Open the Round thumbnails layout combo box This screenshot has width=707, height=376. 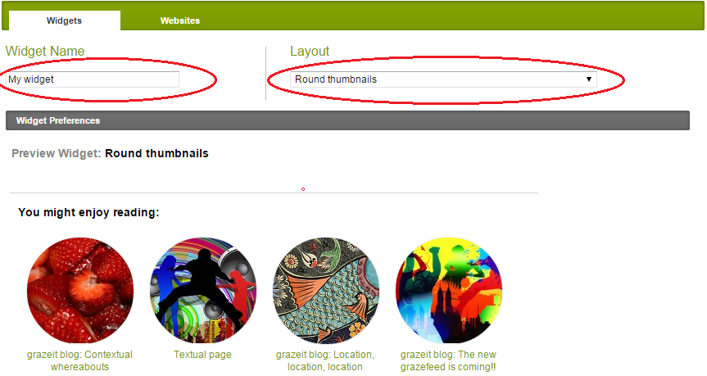tap(443, 79)
